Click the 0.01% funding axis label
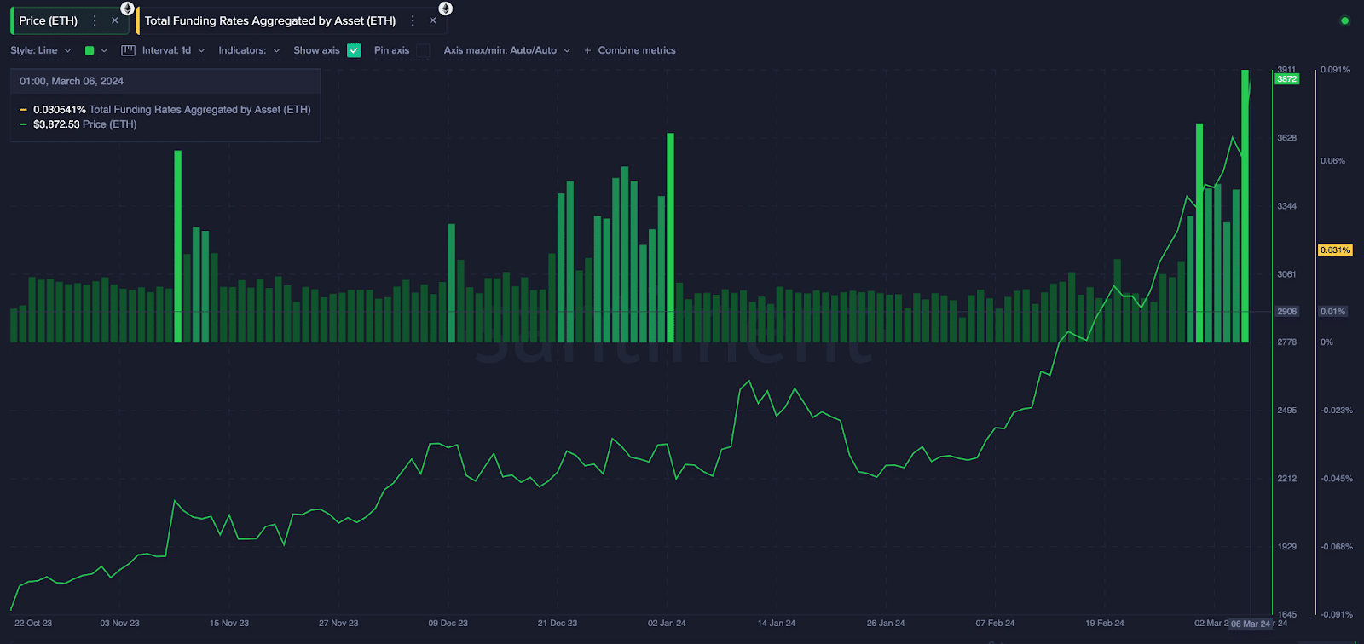The image size is (1364, 644). click(1333, 311)
